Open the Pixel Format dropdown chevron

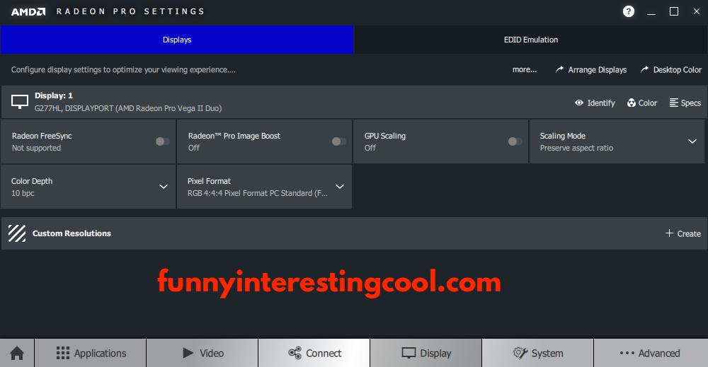pos(340,187)
